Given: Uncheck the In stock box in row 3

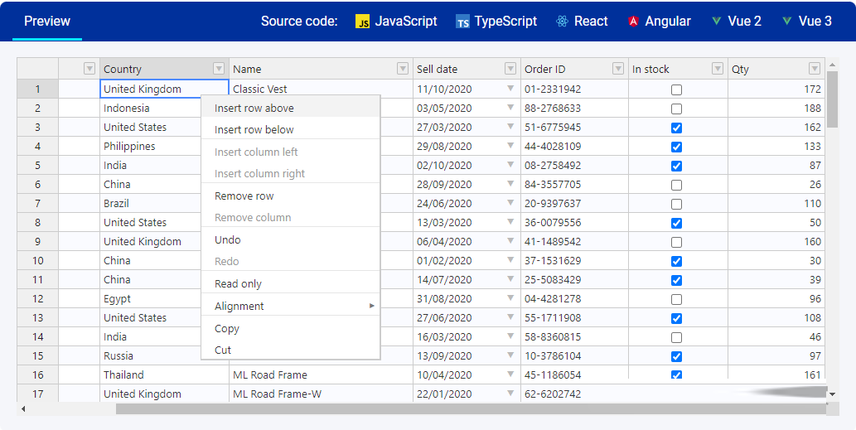Looking at the screenshot, I should pos(677,128).
